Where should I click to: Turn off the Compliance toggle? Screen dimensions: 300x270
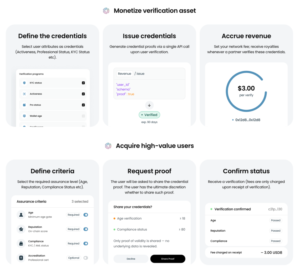86,243
